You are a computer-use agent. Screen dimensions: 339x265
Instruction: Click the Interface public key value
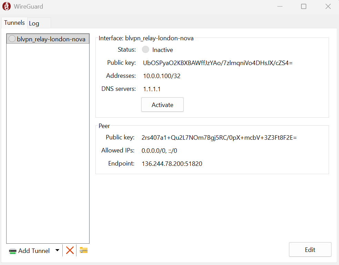218,63
